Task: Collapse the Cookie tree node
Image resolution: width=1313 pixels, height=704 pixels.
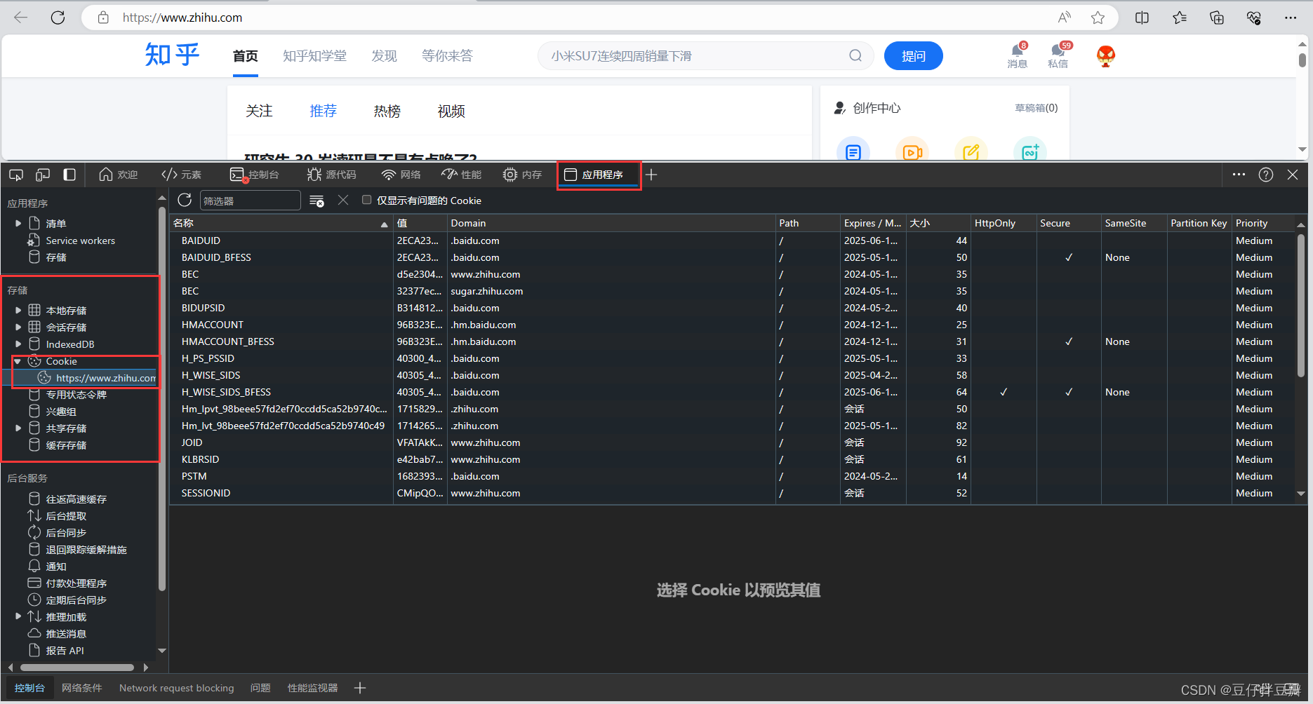Action: (18, 361)
